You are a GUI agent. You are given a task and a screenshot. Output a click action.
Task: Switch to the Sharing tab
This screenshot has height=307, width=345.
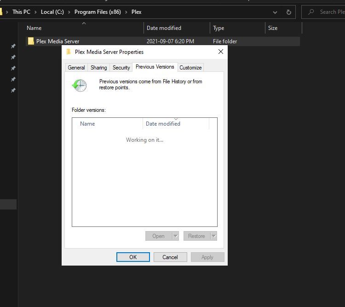(98, 67)
